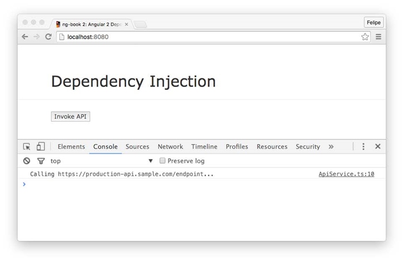Reload the page
403x262 pixels.
tap(48, 37)
